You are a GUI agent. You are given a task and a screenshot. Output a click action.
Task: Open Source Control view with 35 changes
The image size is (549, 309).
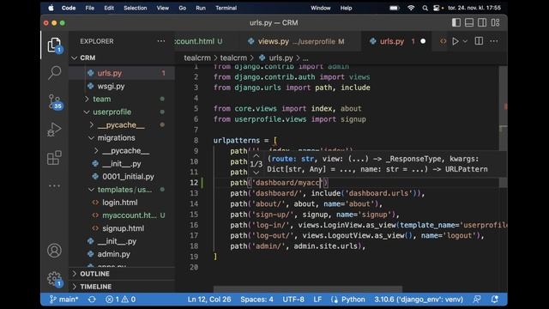(x=55, y=101)
